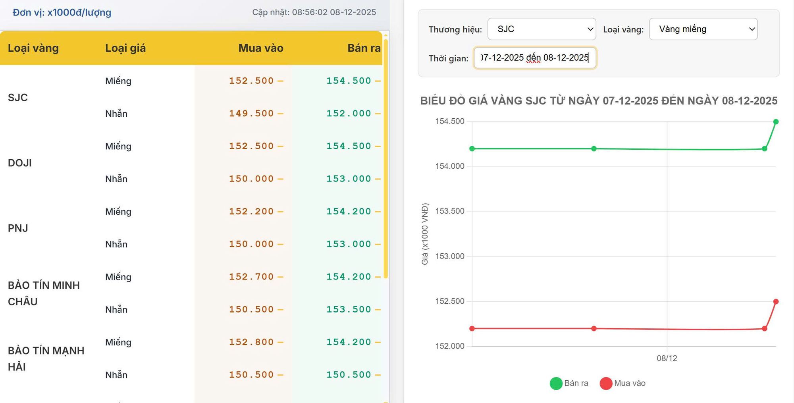Click inside the Thời gian date range field
Viewport: 794px width, 403px height.
coord(534,58)
